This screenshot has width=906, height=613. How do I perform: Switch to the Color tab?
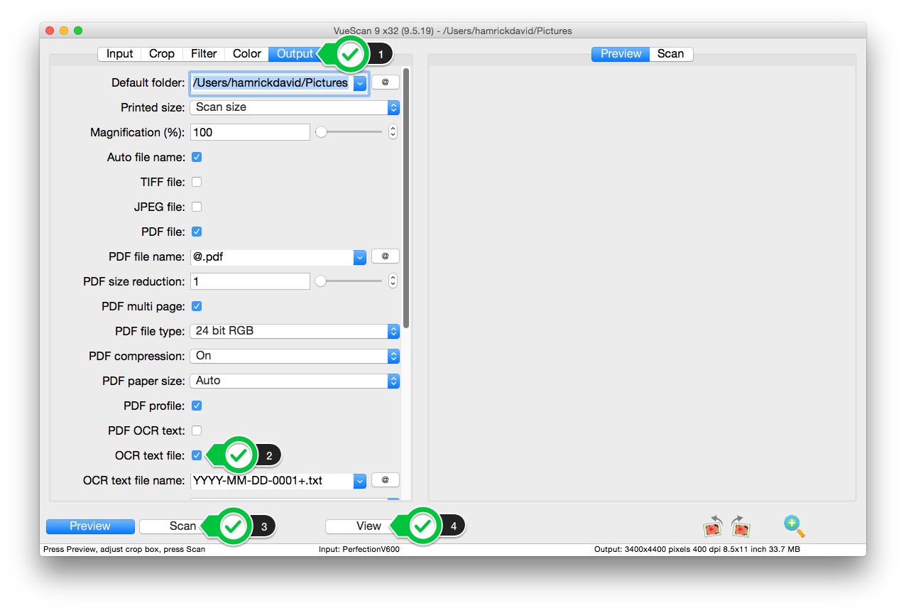click(x=246, y=53)
